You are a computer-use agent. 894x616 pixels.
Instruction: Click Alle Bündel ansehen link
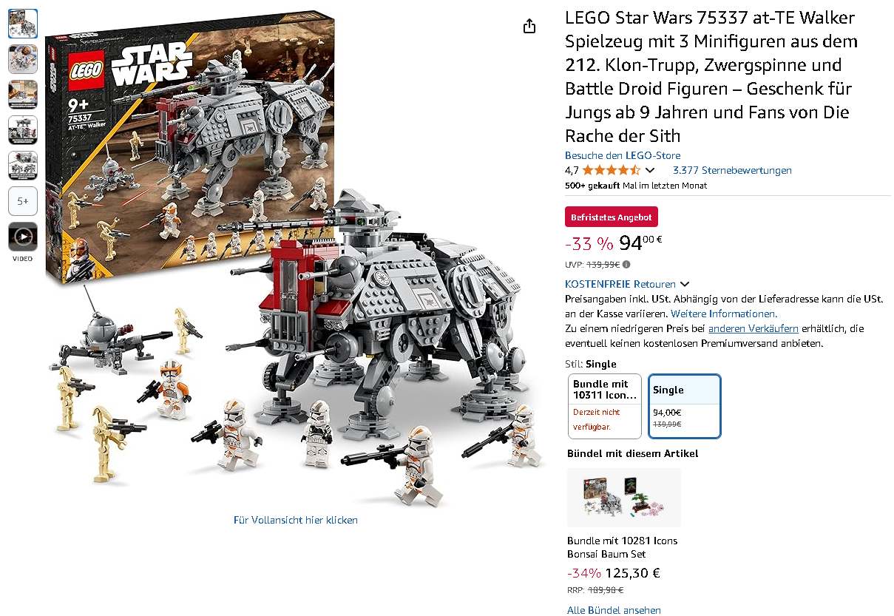click(x=614, y=610)
